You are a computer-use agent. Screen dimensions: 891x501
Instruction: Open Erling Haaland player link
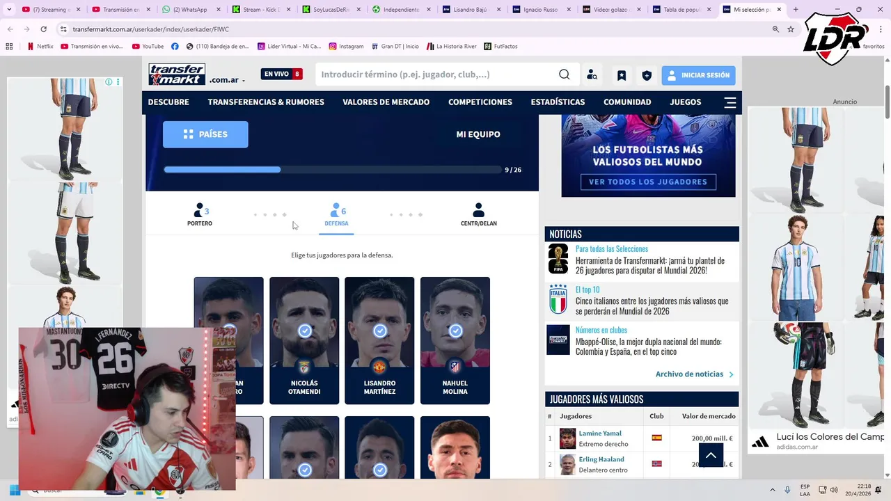coord(601,459)
